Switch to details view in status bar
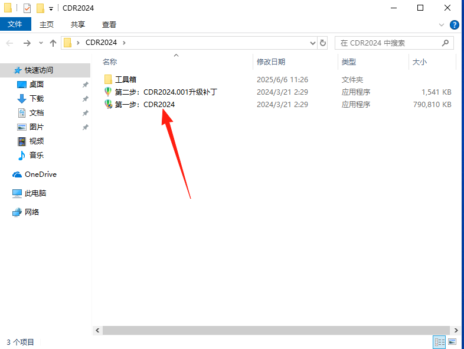464x349 pixels. click(439, 342)
